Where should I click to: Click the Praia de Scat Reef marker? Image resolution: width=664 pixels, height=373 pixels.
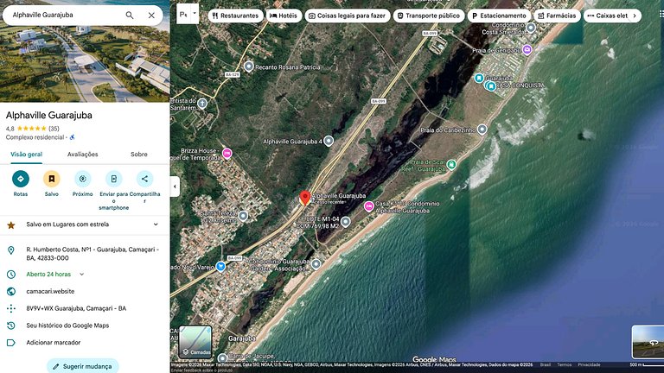[x=451, y=165]
